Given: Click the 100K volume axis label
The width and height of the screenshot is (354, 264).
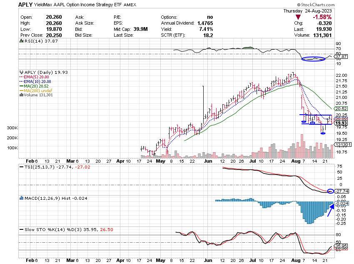Looking at the screenshot, I should click(12, 148).
